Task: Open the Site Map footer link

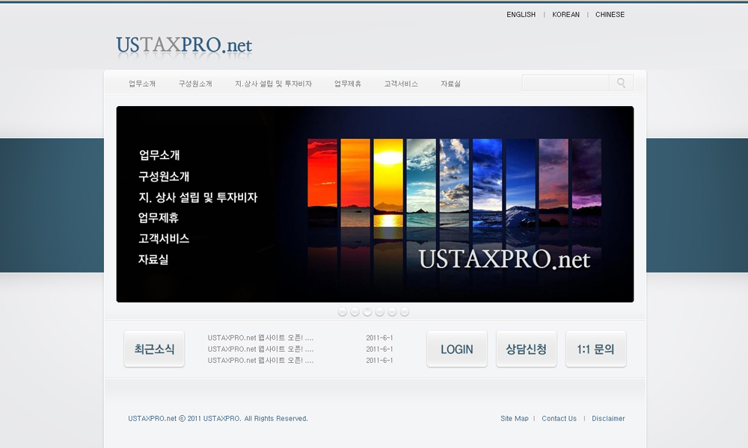Action: point(514,419)
